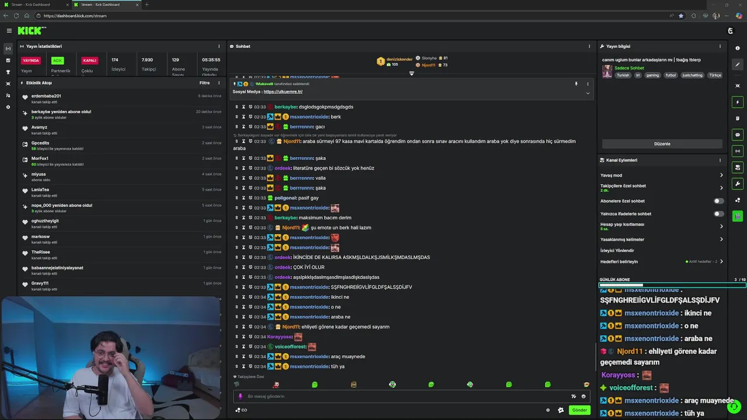Collapse the pinned message with chevron
The height and width of the screenshot is (420, 747).
pos(588,93)
